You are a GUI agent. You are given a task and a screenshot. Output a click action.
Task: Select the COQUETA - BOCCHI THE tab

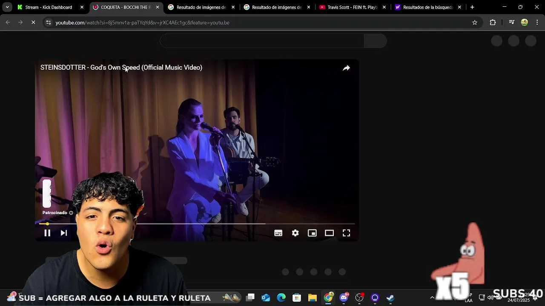pyautogui.click(x=126, y=7)
